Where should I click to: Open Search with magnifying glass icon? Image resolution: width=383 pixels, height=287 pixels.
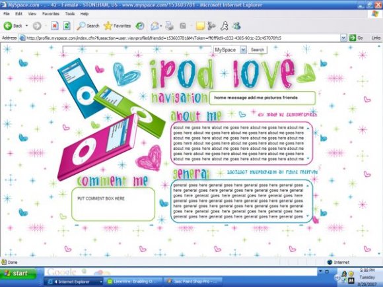(88, 26)
